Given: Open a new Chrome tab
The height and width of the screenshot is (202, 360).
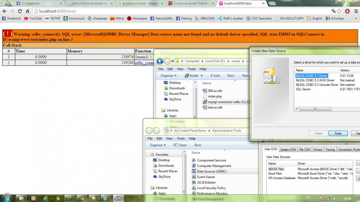Looking at the screenshot, I should click(272, 3).
